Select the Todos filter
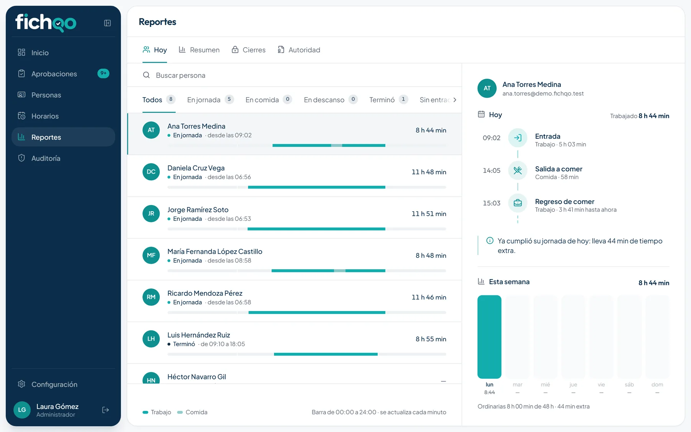The height and width of the screenshot is (432, 691). pos(159,100)
